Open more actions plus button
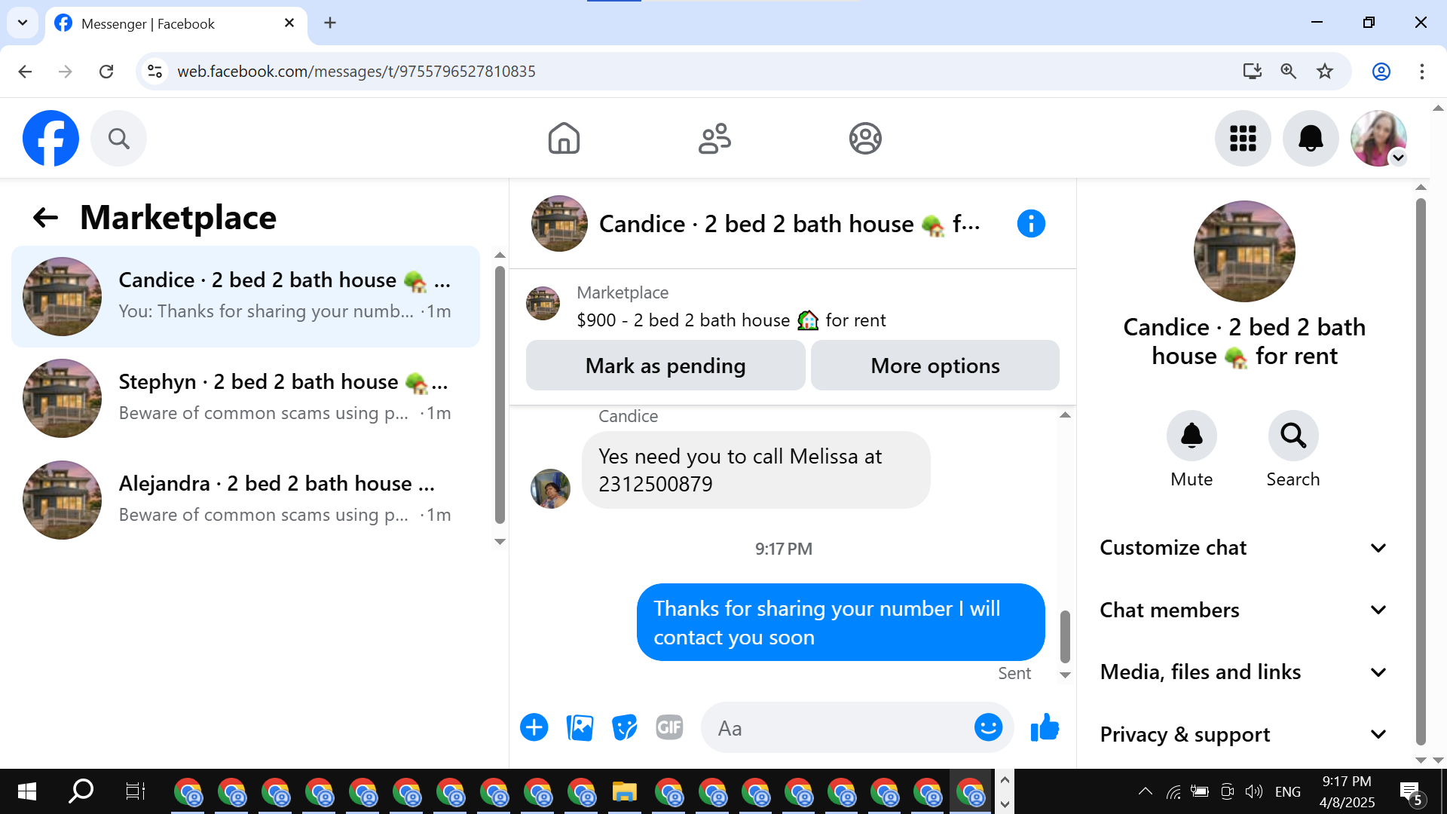The height and width of the screenshot is (814, 1447). click(x=534, y=728)
